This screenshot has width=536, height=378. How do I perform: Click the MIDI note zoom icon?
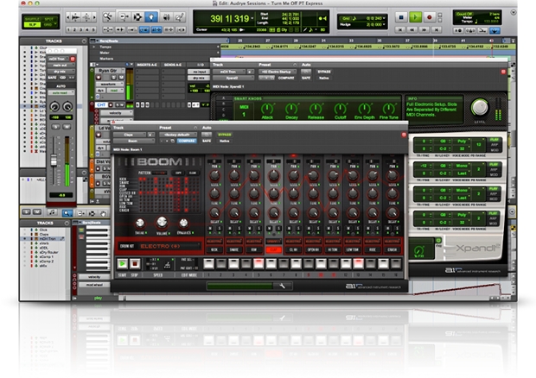86,16
